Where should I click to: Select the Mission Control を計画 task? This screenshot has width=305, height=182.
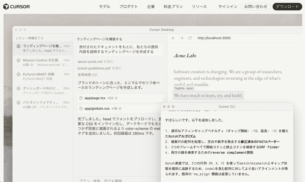(x=43, y=63)
